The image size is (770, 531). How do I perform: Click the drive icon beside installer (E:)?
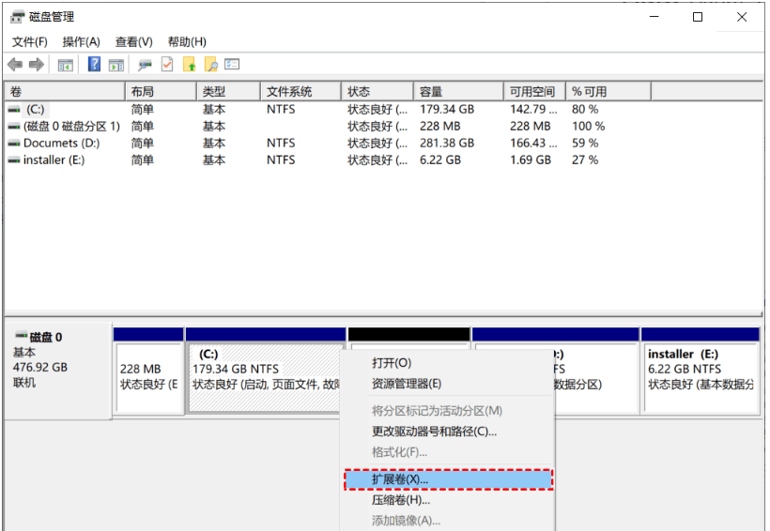pos(14,160)
